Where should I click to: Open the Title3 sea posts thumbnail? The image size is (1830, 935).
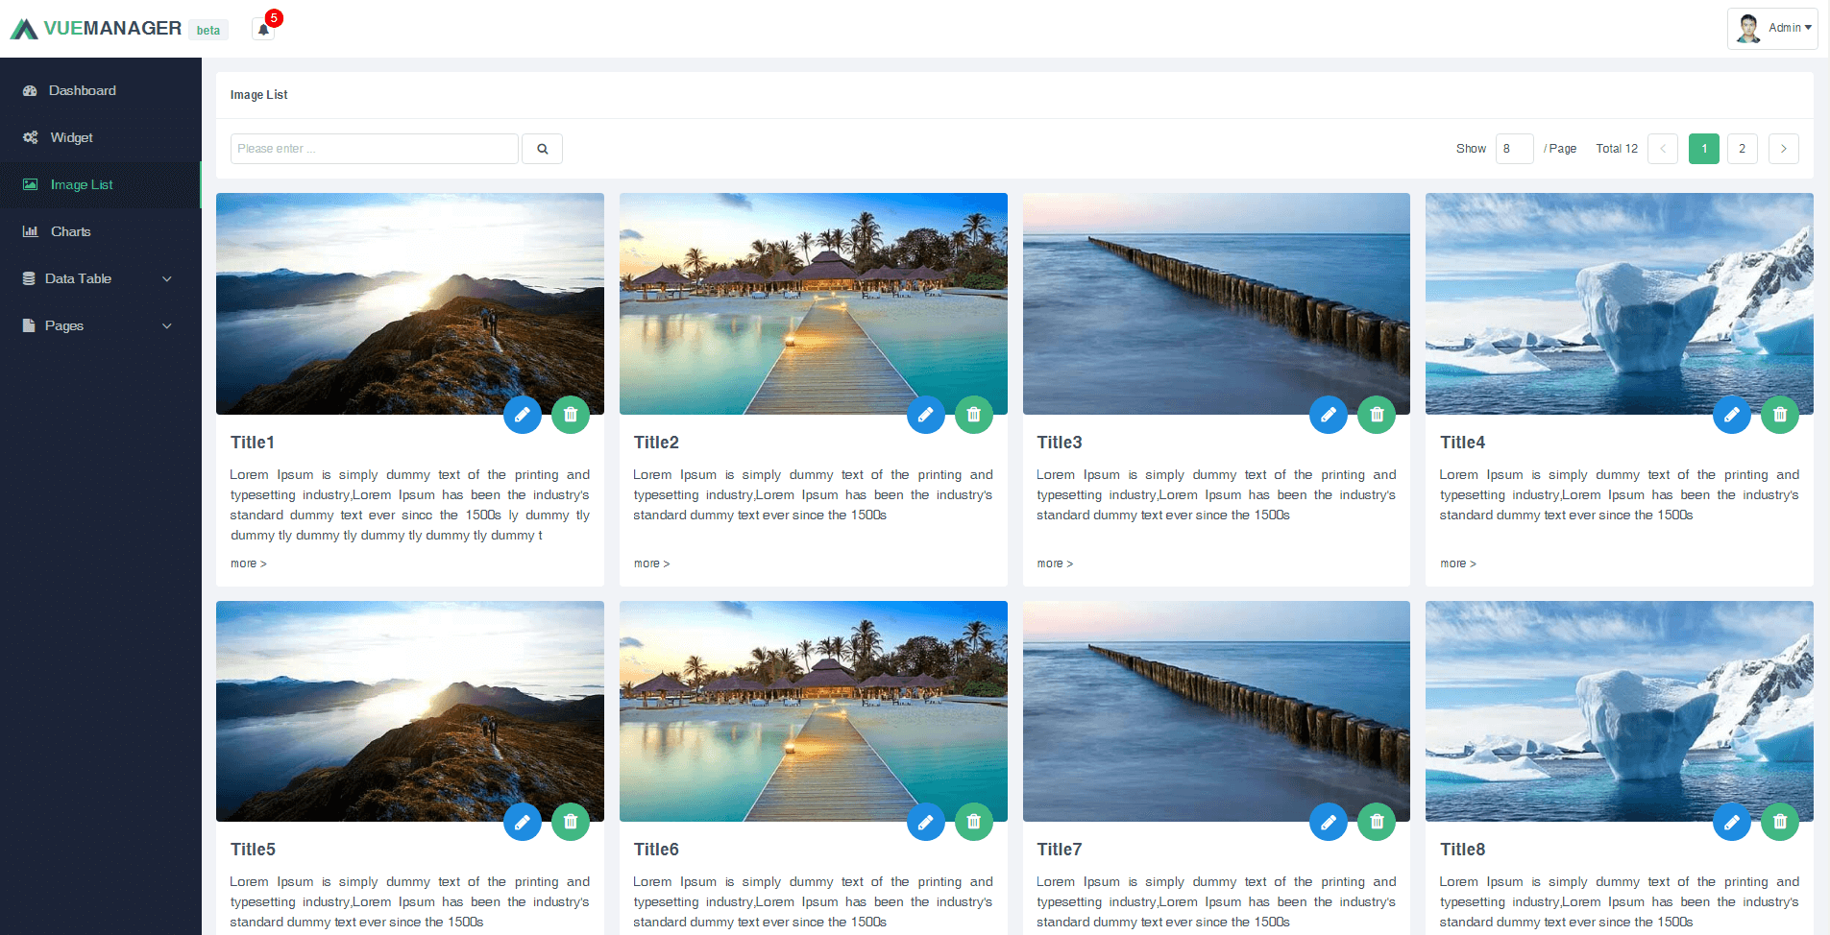pos(1216,303)
